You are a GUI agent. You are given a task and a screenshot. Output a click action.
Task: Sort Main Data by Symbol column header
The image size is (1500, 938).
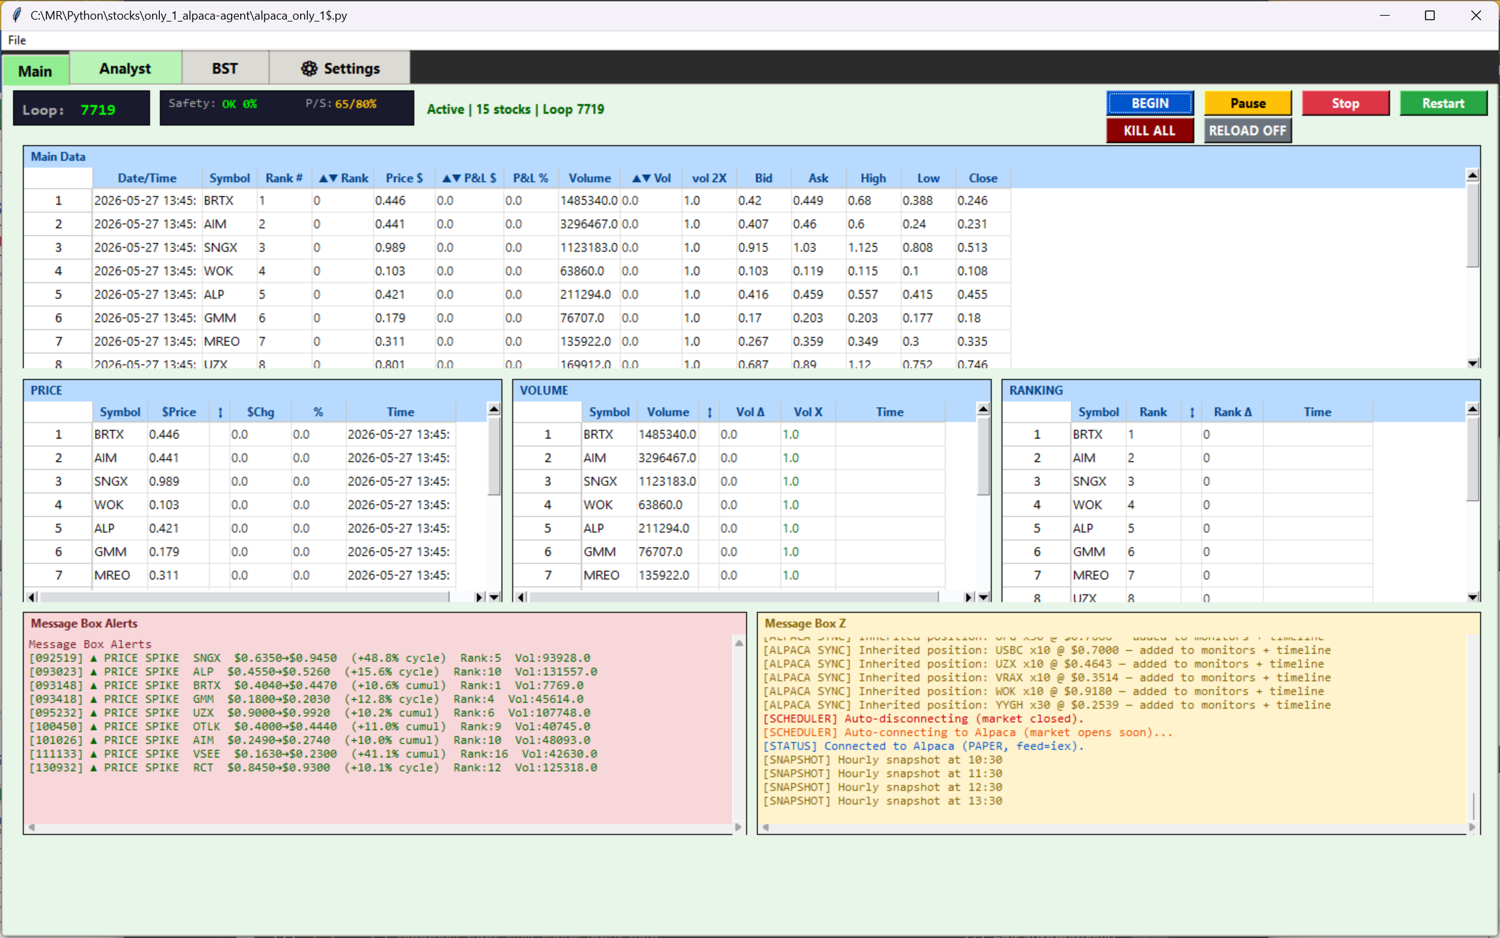[x=229, y=178]
